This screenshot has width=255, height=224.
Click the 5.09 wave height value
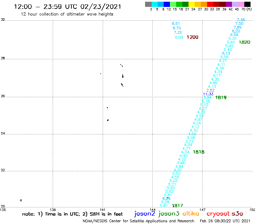179,37
